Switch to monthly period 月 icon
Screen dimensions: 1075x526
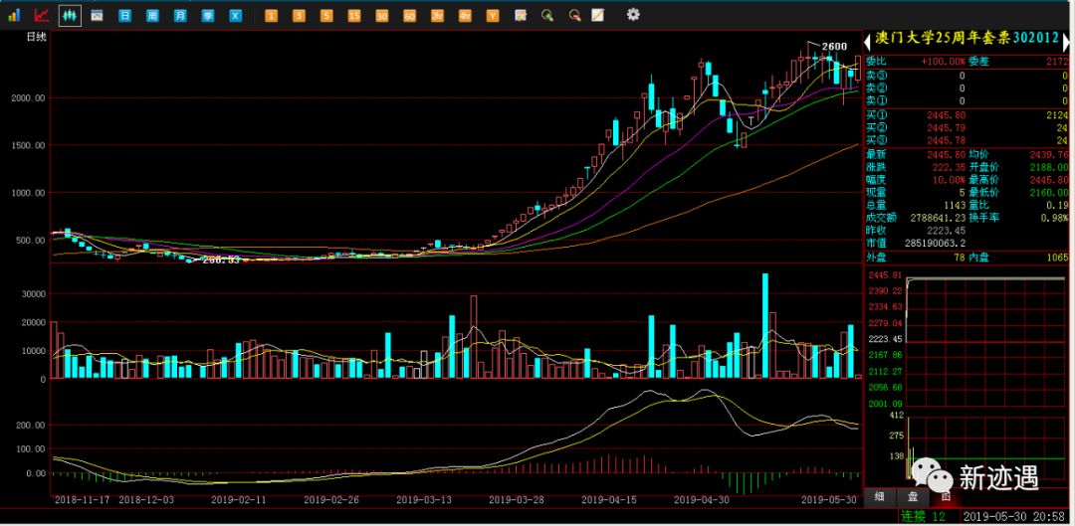coord(179,15)
